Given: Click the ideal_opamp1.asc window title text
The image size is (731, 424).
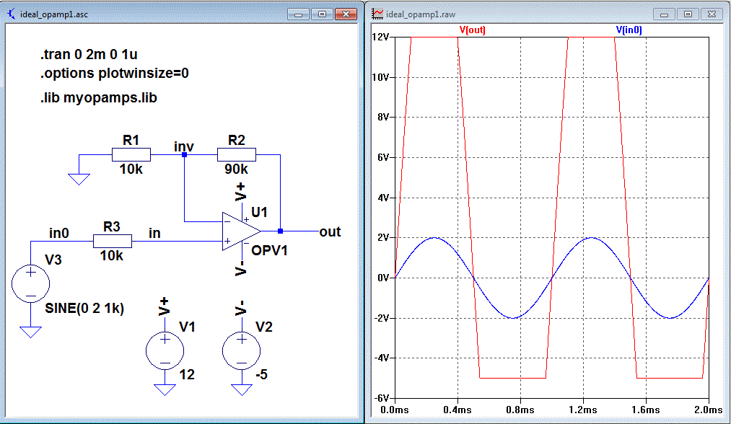Looking at the screenshot, I should pyautogui.click(x=54, y=14).
